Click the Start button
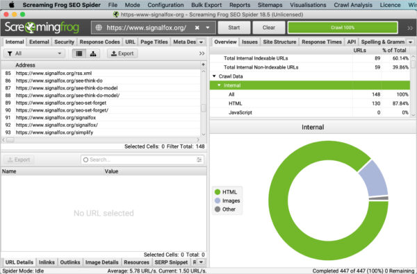The height and width of the screenshot is (274, 417). (234, 28)
